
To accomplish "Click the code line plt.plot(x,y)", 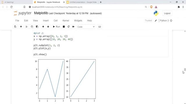I will tap(42, 48).
